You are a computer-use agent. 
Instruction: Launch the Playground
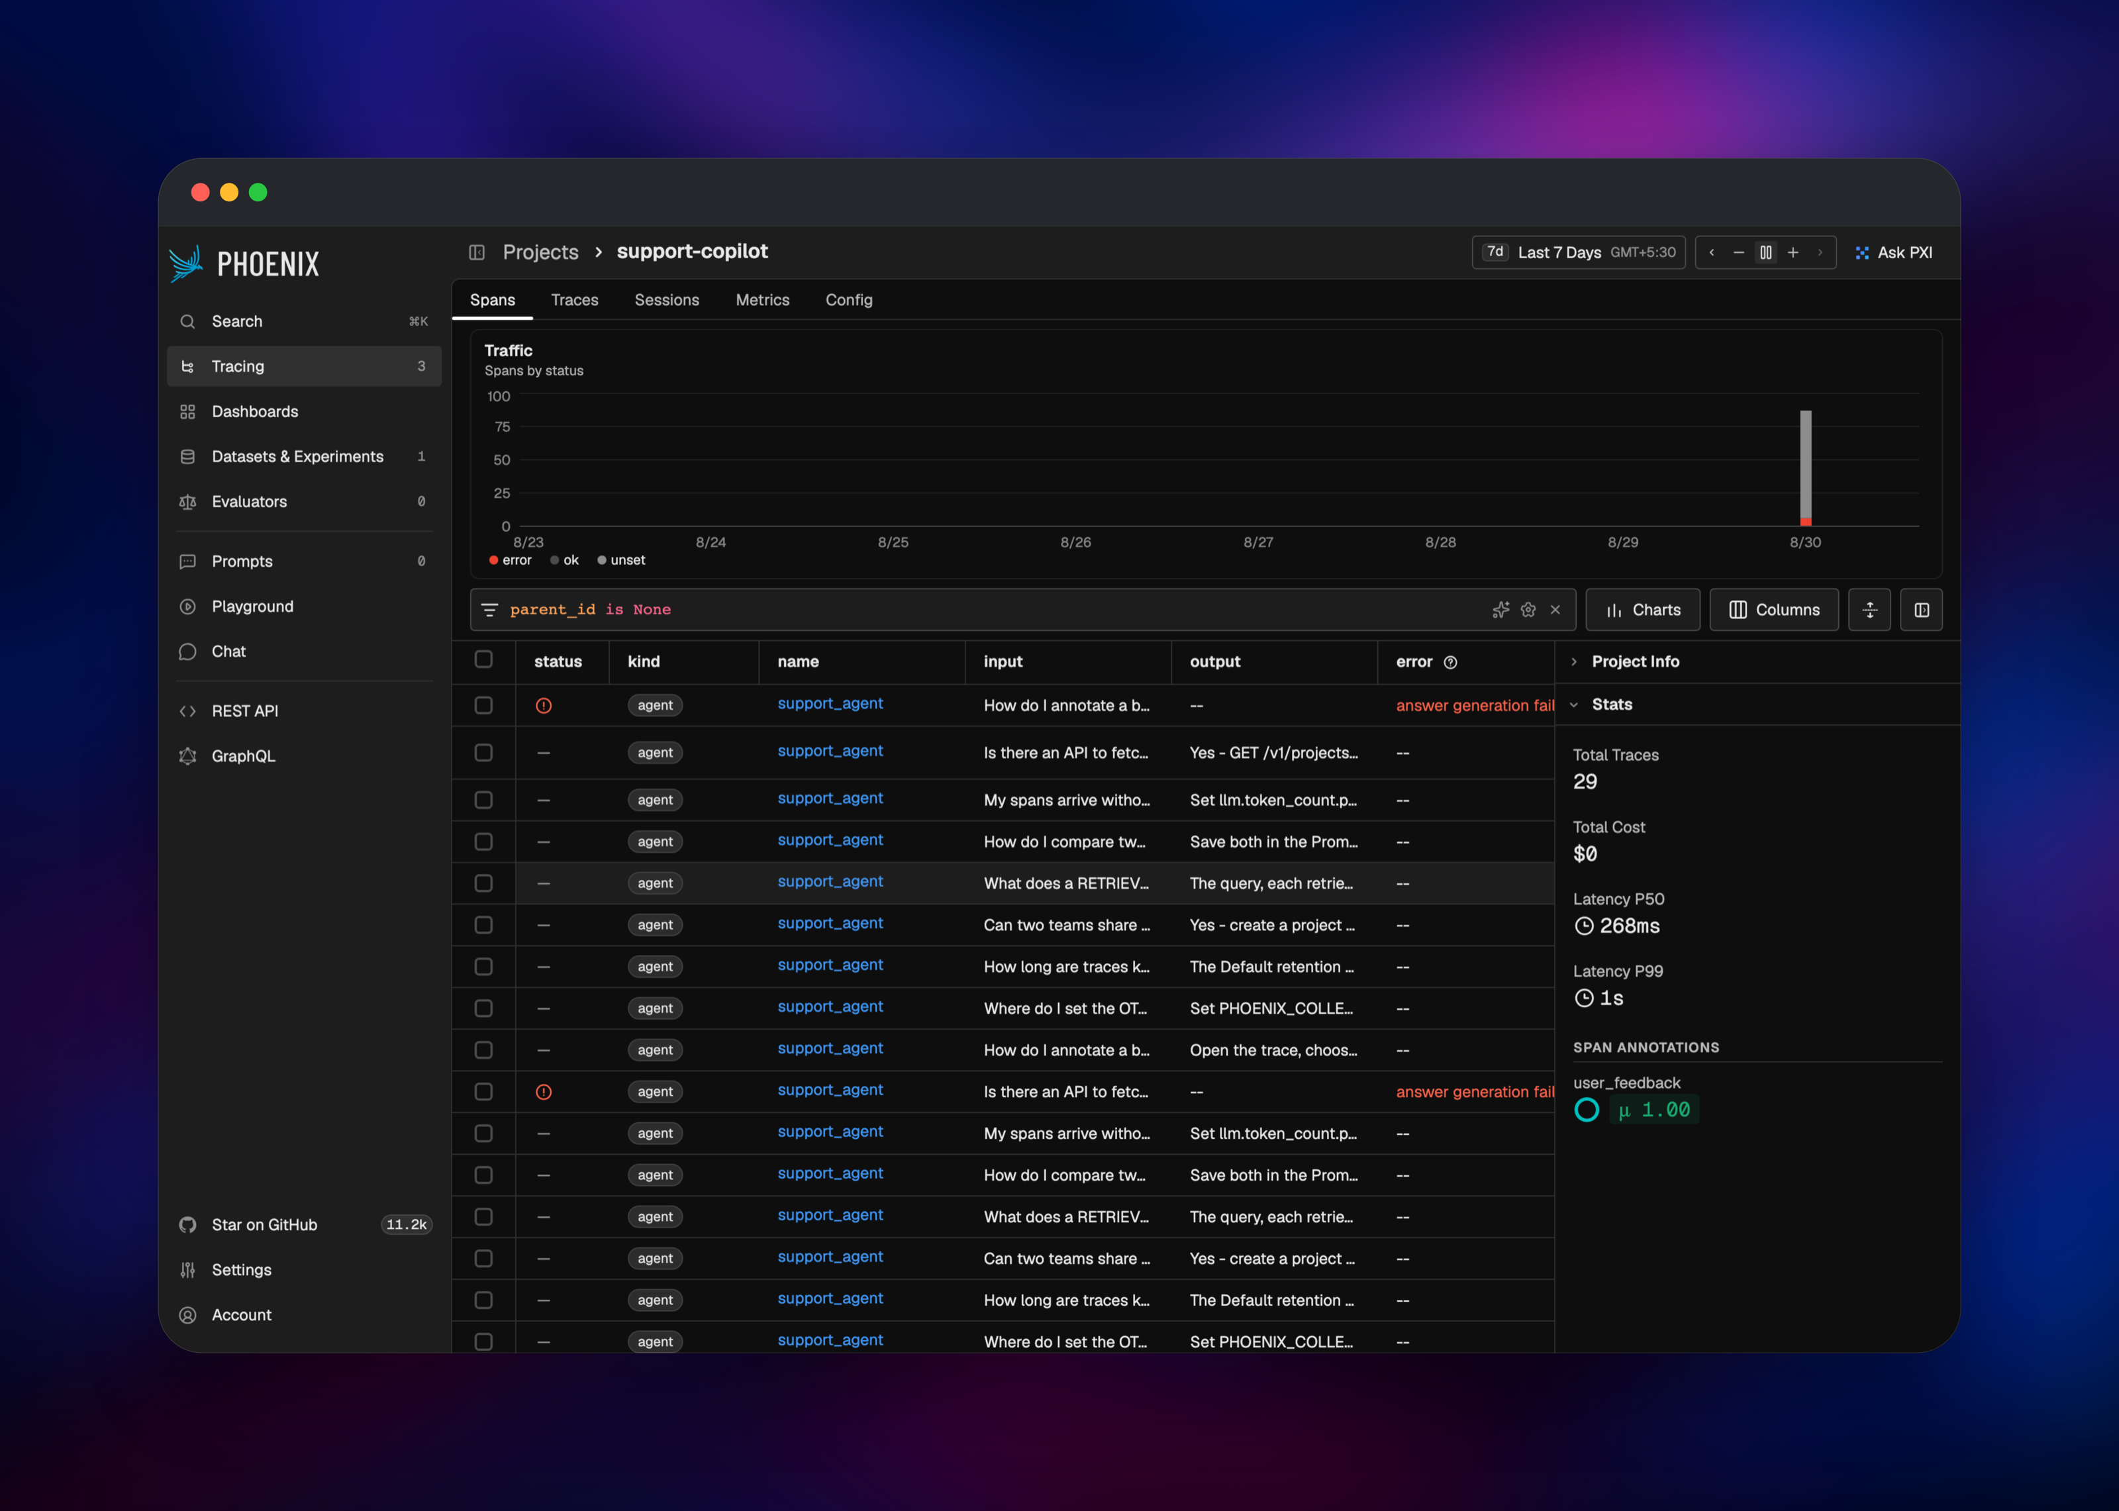[x=303, y=606]
